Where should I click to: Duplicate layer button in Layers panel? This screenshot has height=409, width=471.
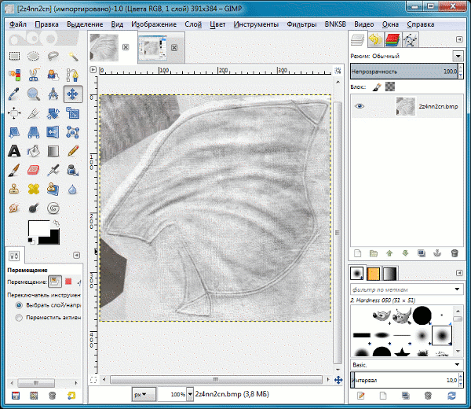coord(422,253)
